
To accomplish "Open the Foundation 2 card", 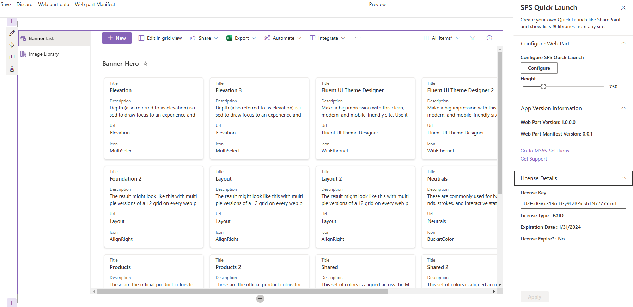I will point(154,207).
